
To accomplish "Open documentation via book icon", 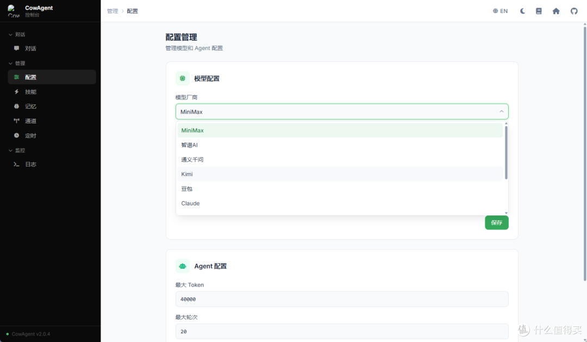I will click(x=539, y=11).
